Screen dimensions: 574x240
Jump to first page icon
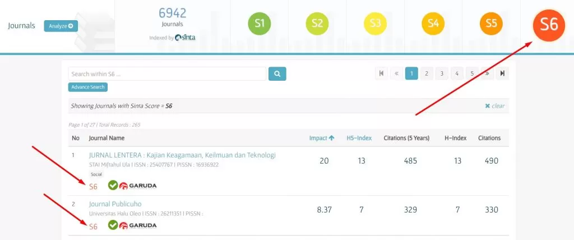382,73
